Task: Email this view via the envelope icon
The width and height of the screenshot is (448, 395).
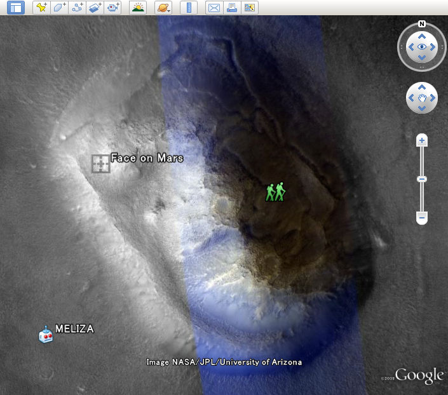Action: (214, 8)
